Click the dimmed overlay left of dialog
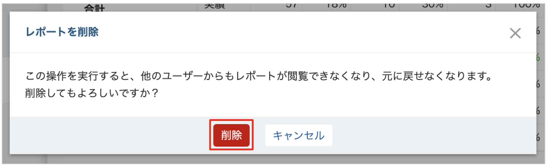 click(6, 83)
